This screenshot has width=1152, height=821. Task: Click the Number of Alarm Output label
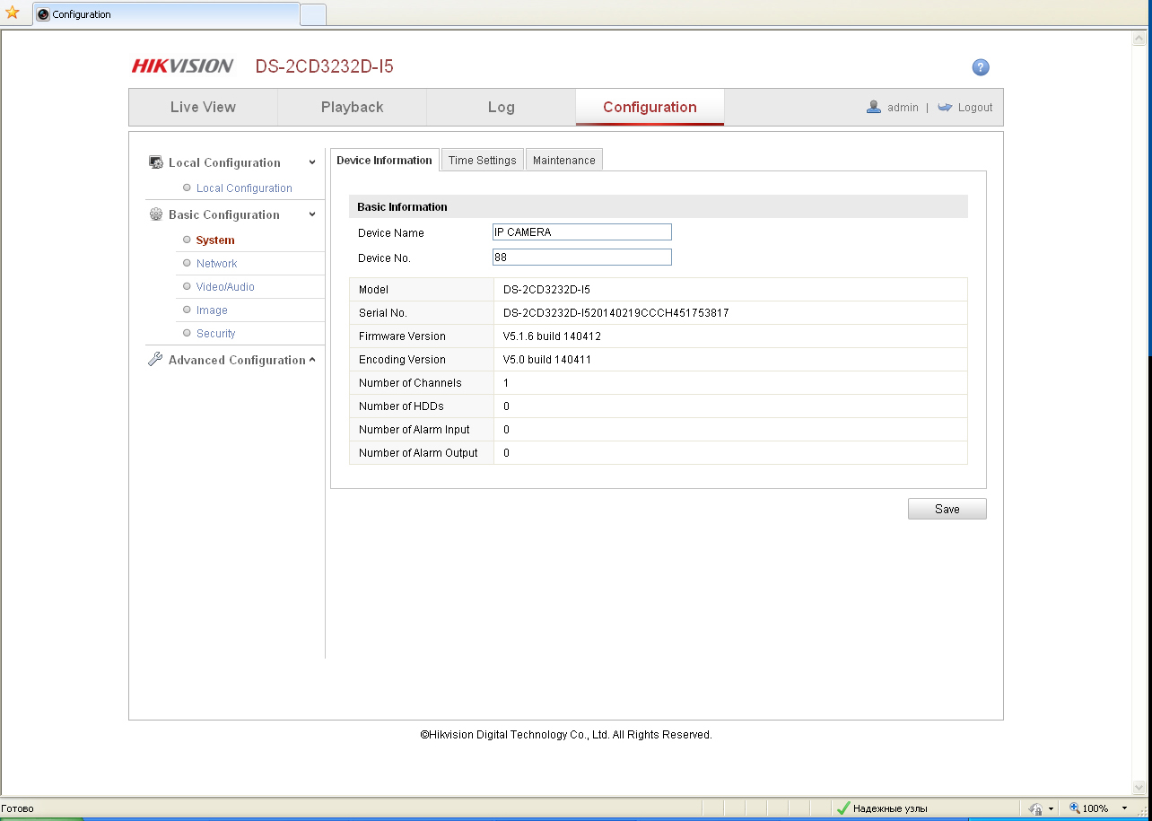(x=418, y=453)
